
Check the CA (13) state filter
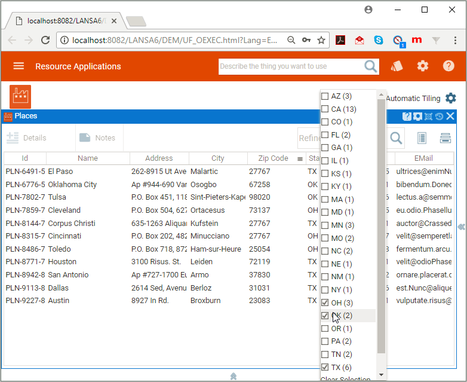[325, 109]
